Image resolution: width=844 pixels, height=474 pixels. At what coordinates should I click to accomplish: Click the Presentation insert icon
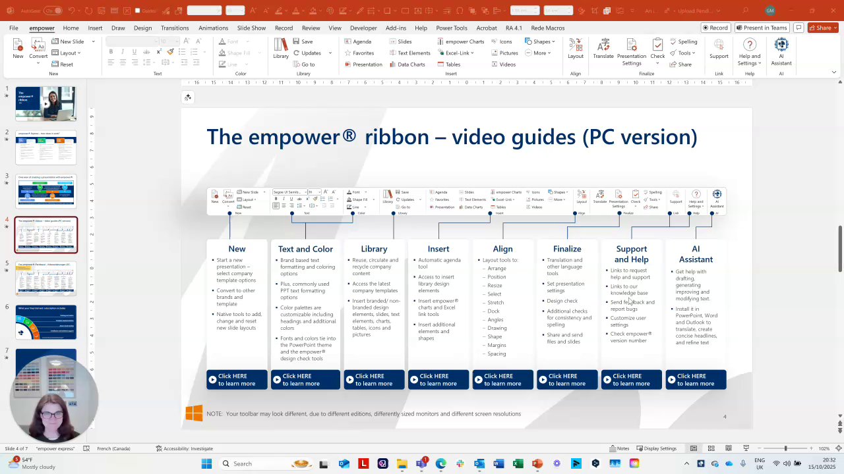[x=363, y=65]
